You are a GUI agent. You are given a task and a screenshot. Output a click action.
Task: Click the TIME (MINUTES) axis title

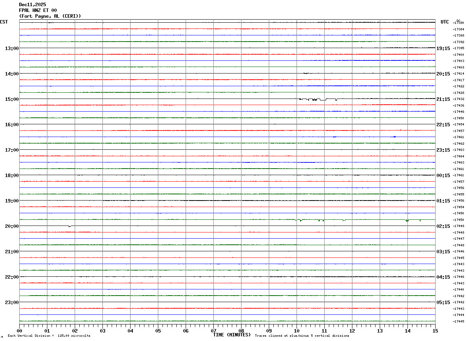click(x=232, y=335)
